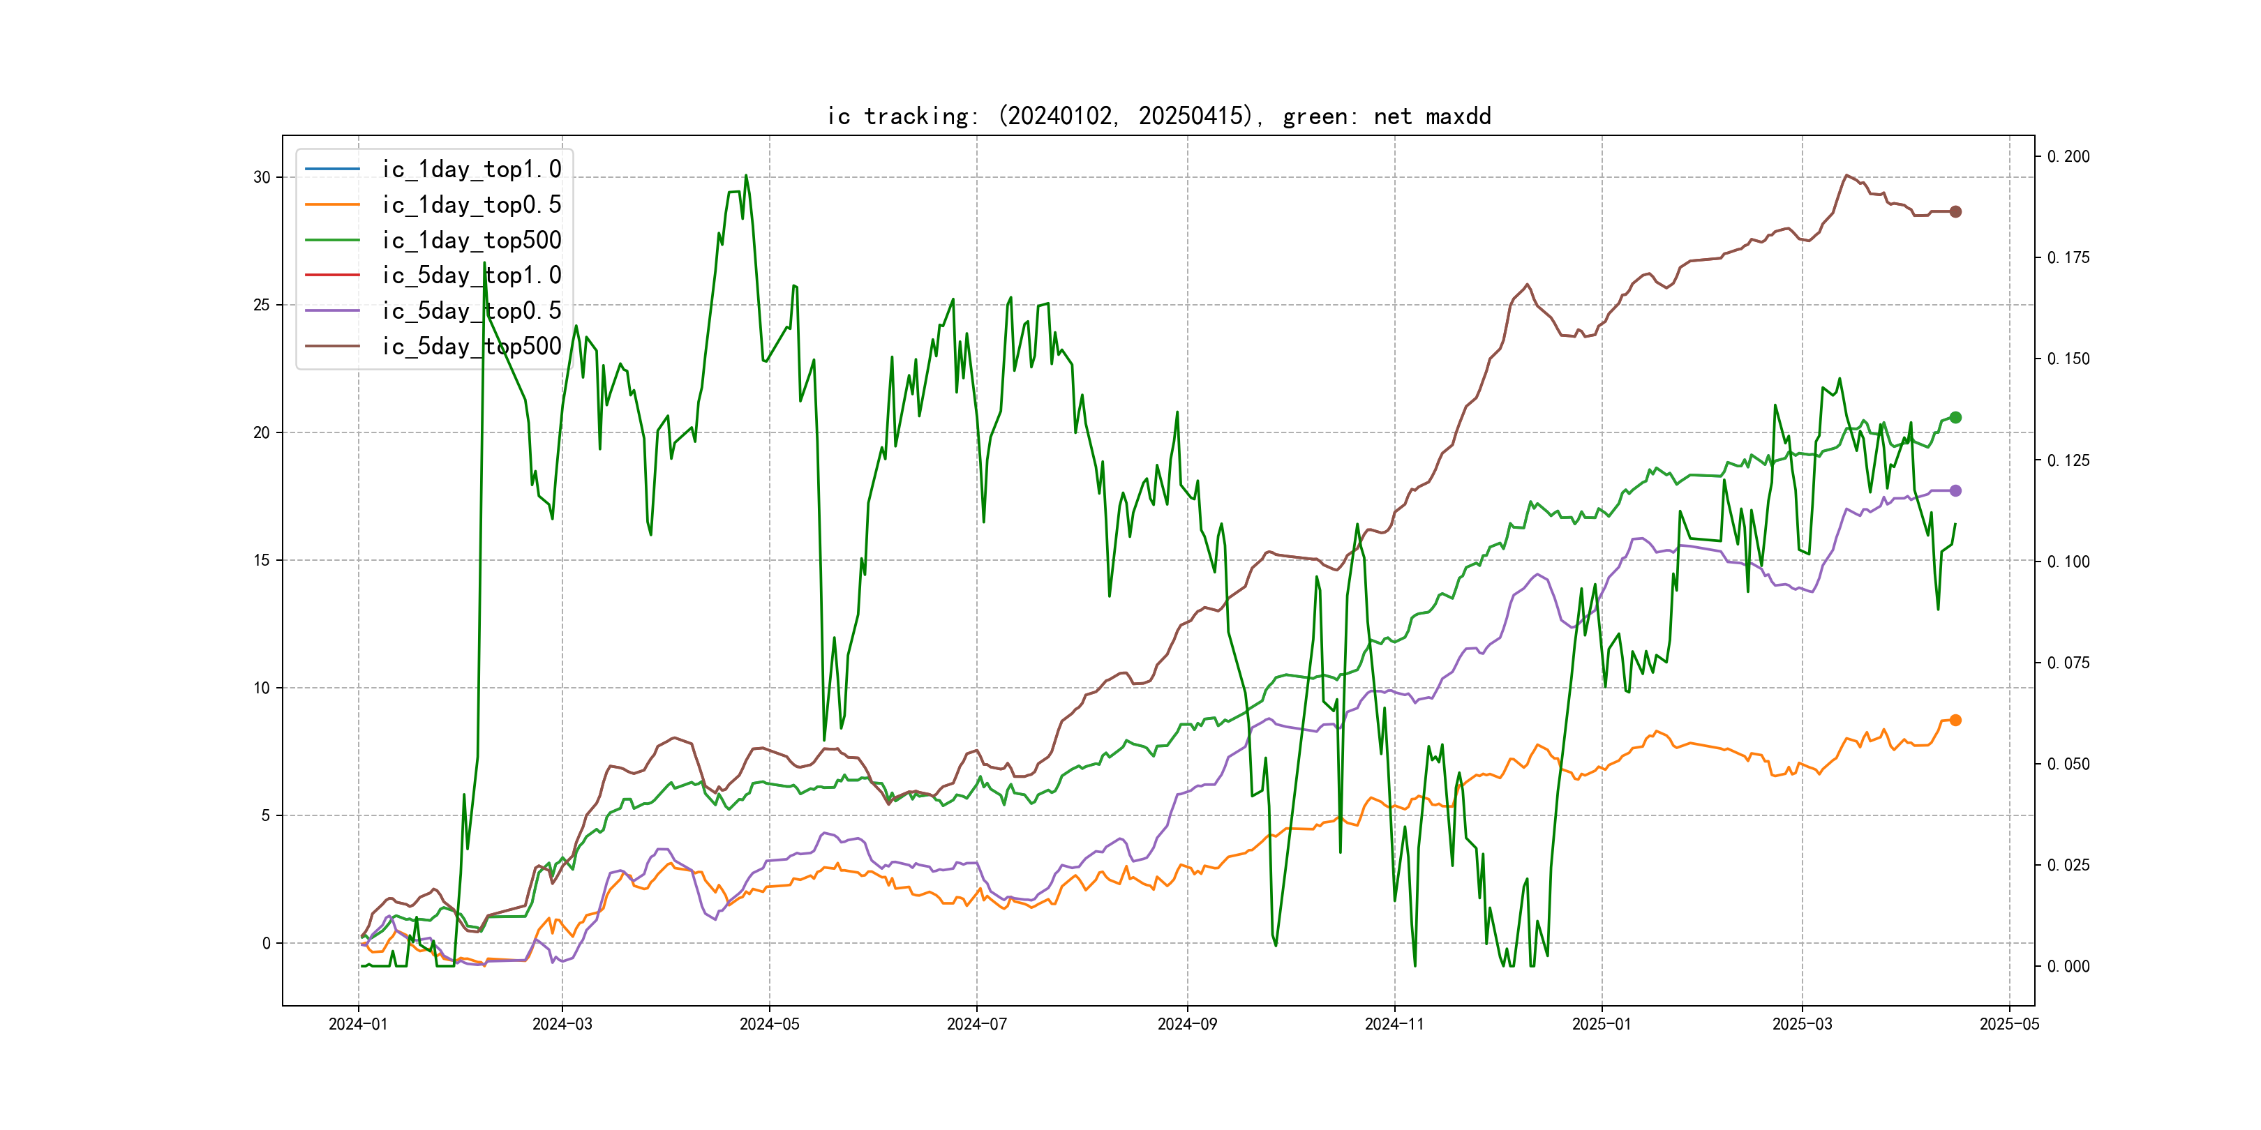Click the red line swatch in legend
This screenshot has height=1130, width=2261.
(333, 276)
